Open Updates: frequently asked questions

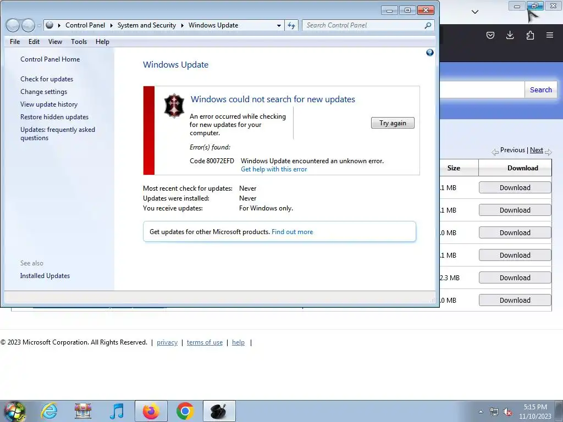pyautogui.click(x=57, y=134)
